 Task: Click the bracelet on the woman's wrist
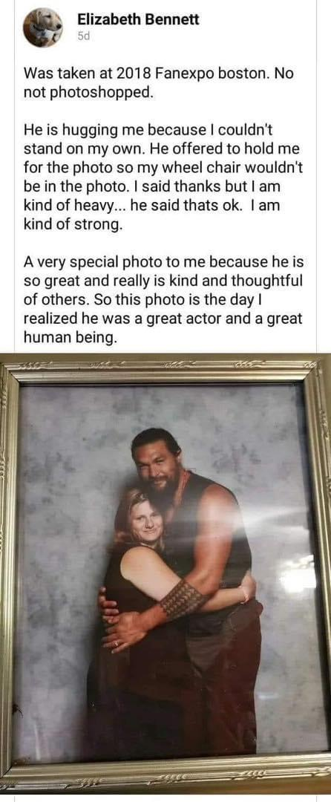point(245,594)
